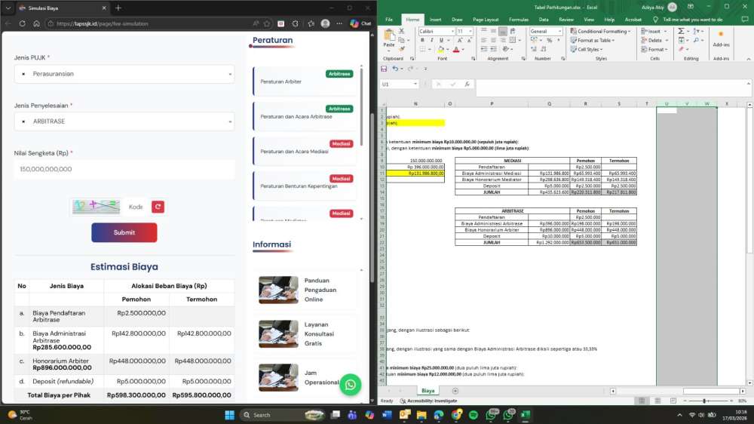Open the Name Box dropdown showing U1
The image size is (754, 424).
[x=415, y=84]
